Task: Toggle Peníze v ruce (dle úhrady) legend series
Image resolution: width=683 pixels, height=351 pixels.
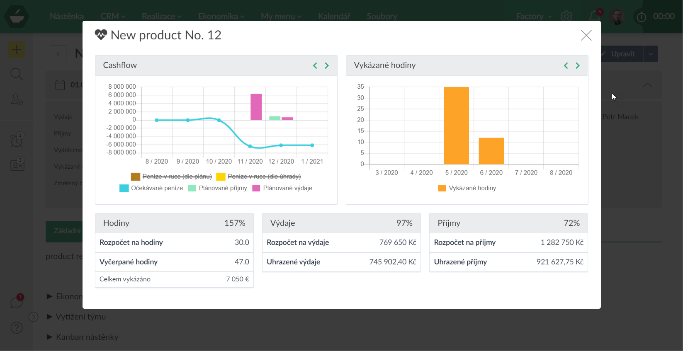Action: click(x=258, y=177)
